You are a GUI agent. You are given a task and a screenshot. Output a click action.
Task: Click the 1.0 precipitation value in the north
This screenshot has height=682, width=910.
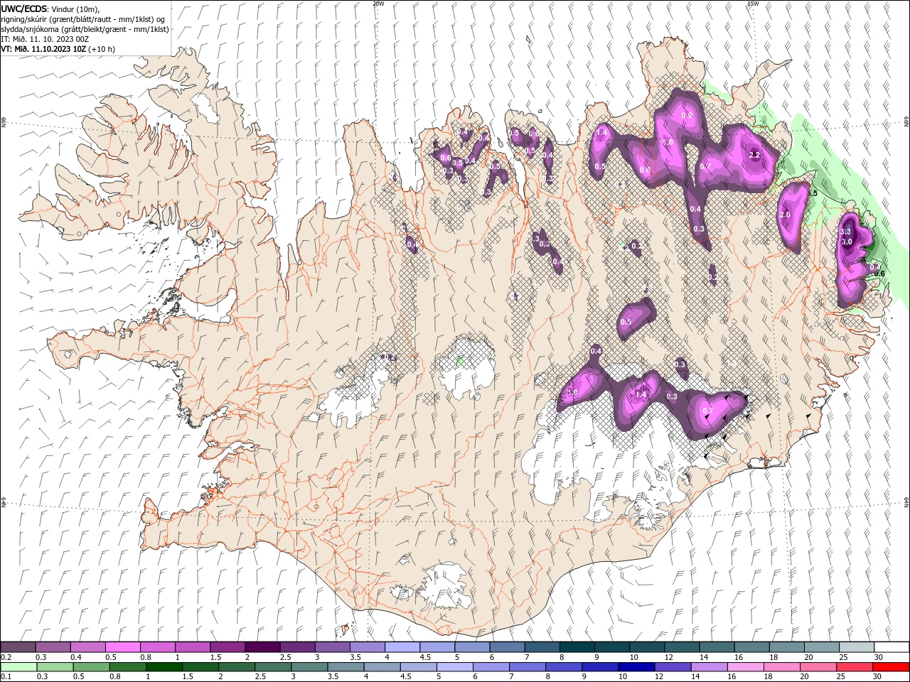tap(668, 142)
